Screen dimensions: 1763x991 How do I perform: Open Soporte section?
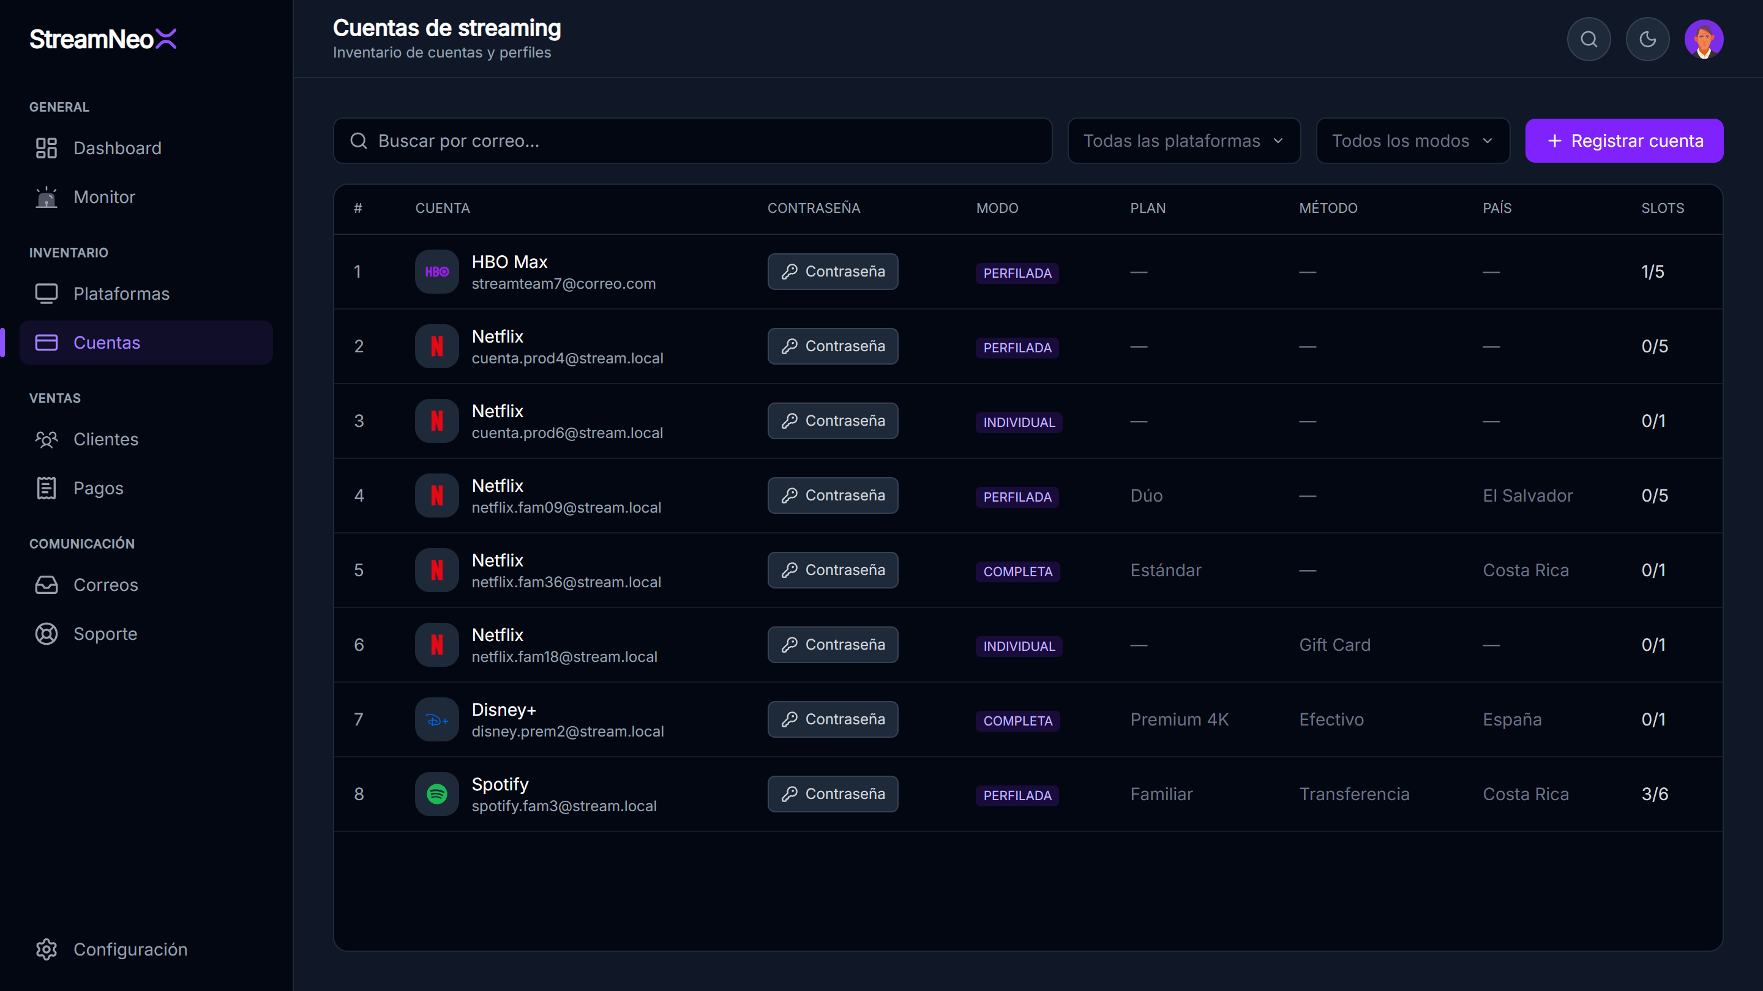point(146,634)
